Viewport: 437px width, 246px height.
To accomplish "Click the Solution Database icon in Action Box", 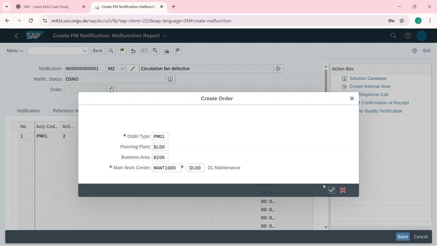I will tap(344, 78).
